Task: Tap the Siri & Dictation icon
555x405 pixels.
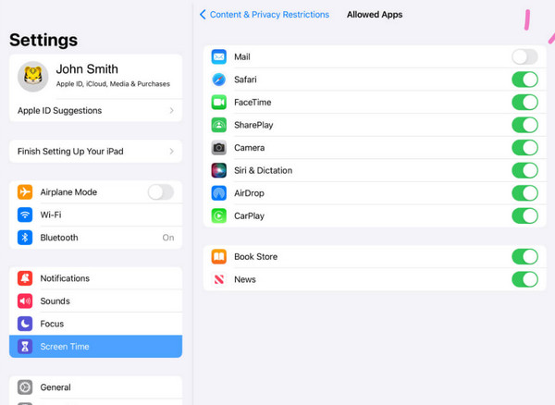Action: [218, 170]
